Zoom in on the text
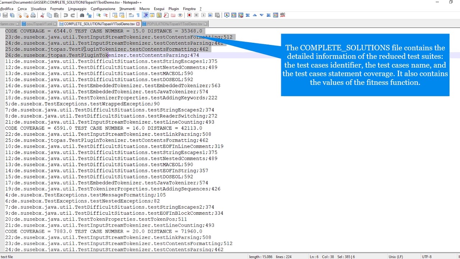Image resolution: width=460 pixels, height=259 pixels. click(x=98, y=15)
